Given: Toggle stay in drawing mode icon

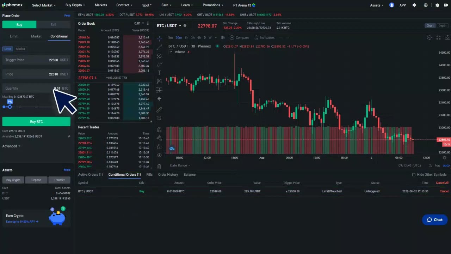Looking at the screenshot, I should [159, 138].
